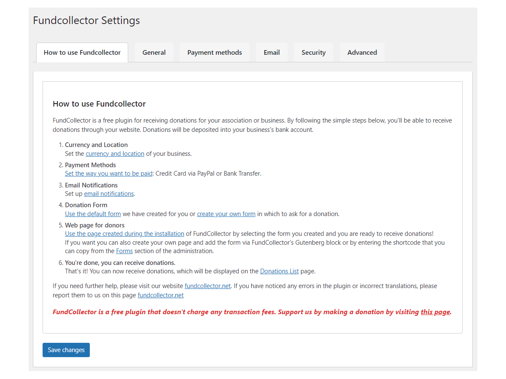The height and width of the screenshot is (379, 506).
Task: Click 'Set the way you want to be paid'
Action: [x=108, y=173]
